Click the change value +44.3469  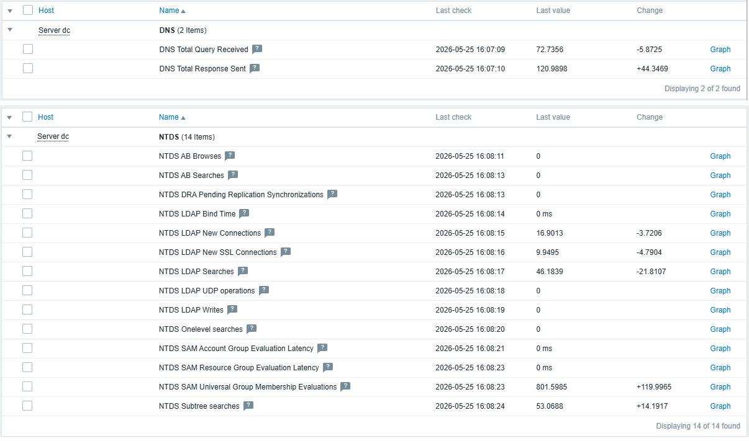pos(652,69)
